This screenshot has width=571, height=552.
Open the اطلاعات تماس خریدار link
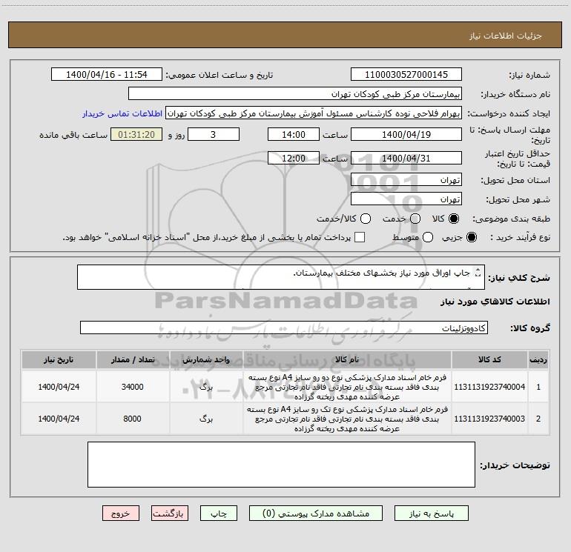pyautogui.click(x=122, y=113)
